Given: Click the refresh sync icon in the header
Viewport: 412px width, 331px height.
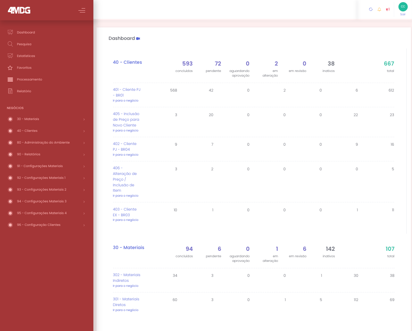Looking at the screenshot, I should click(371, 10).
